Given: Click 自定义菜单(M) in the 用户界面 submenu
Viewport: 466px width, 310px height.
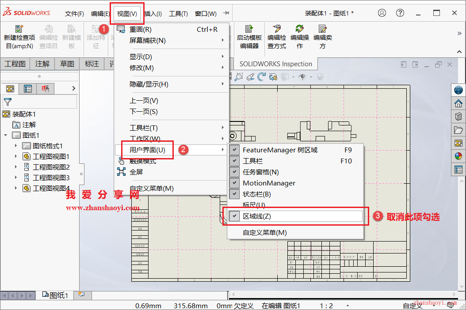Looking at the screenshot, I should pos(264,232).
